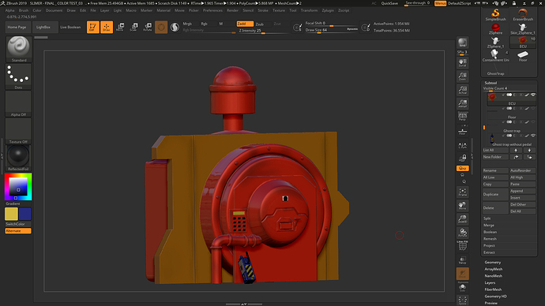Click the Frame mesh icon
Image resolution: width=545 pixels, height=306 pixels.
click(462, 192)
